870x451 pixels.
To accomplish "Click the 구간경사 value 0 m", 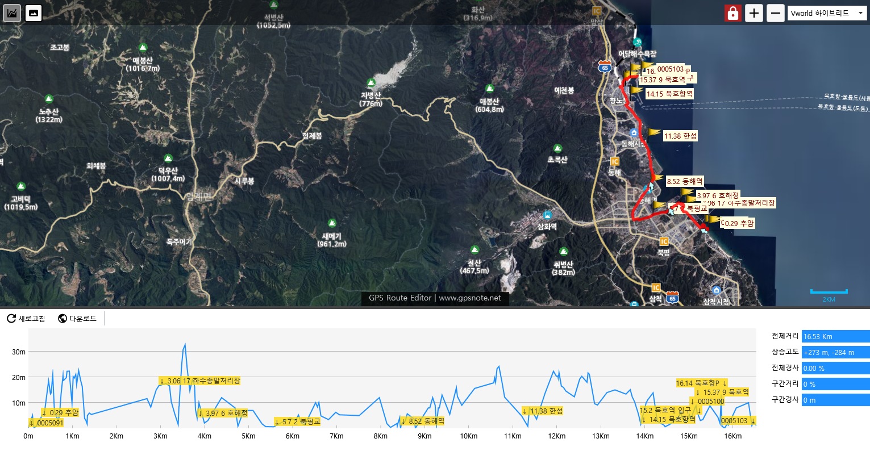I will pyautogui.click(x=835, y=400).
